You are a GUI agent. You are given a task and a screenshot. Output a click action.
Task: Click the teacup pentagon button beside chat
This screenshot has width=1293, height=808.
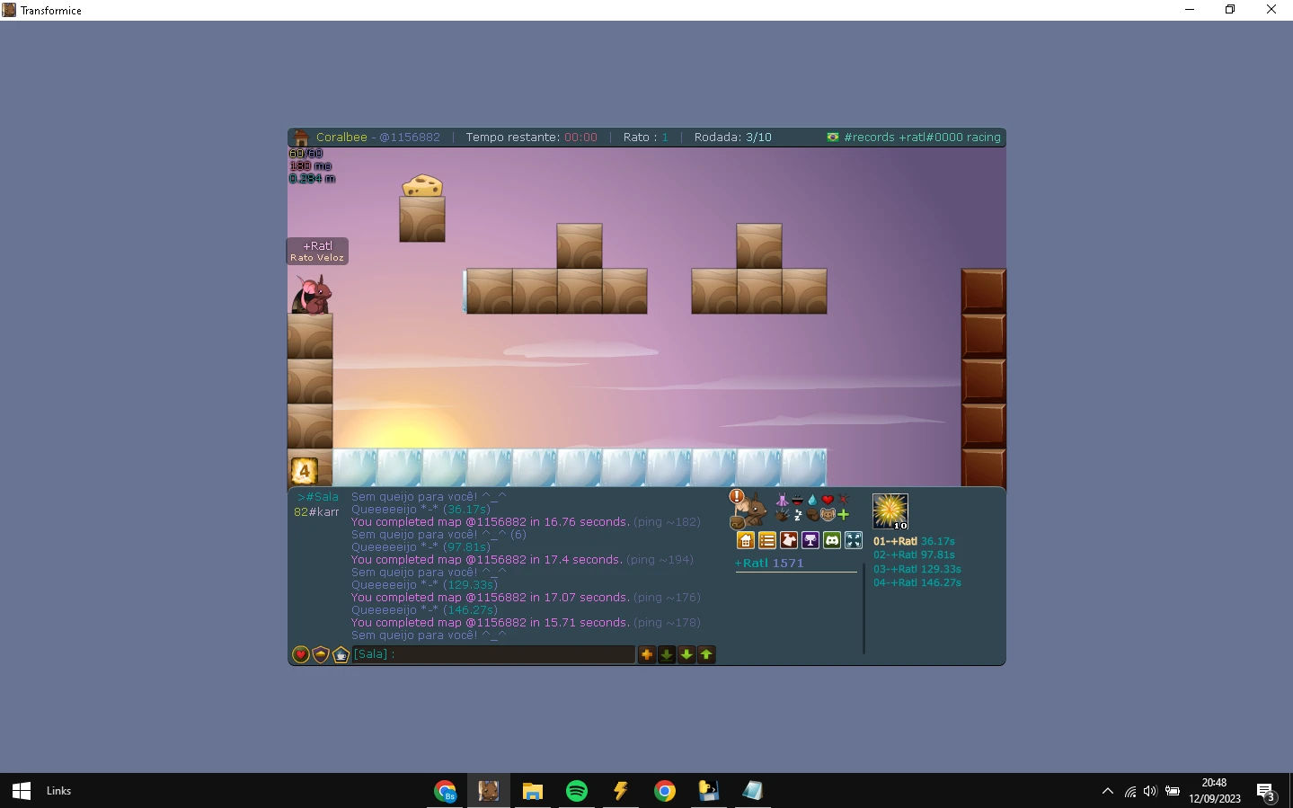click(x=341, y=654)
